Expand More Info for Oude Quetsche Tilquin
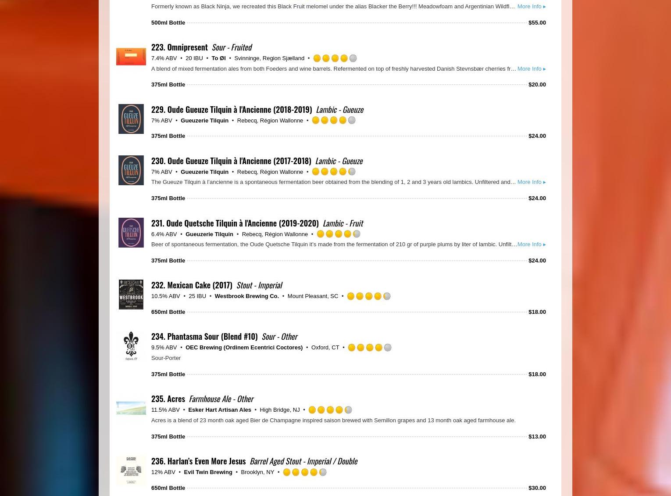This screenshot has width=671, height=496. [532, 244]
